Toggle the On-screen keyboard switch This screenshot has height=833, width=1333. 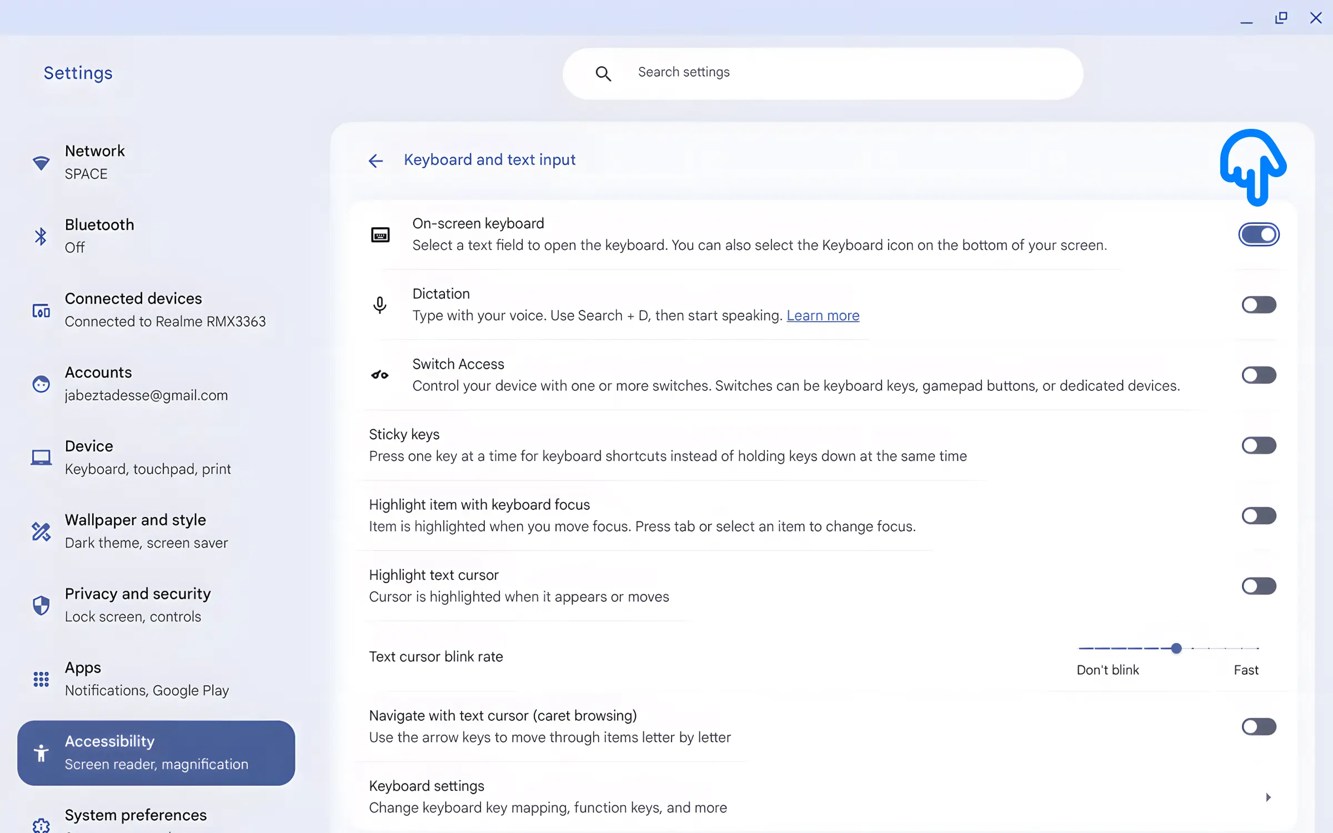tap(1258, 234)
